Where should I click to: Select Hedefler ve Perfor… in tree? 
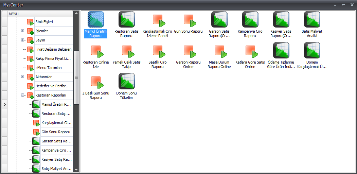coord(52,86)
